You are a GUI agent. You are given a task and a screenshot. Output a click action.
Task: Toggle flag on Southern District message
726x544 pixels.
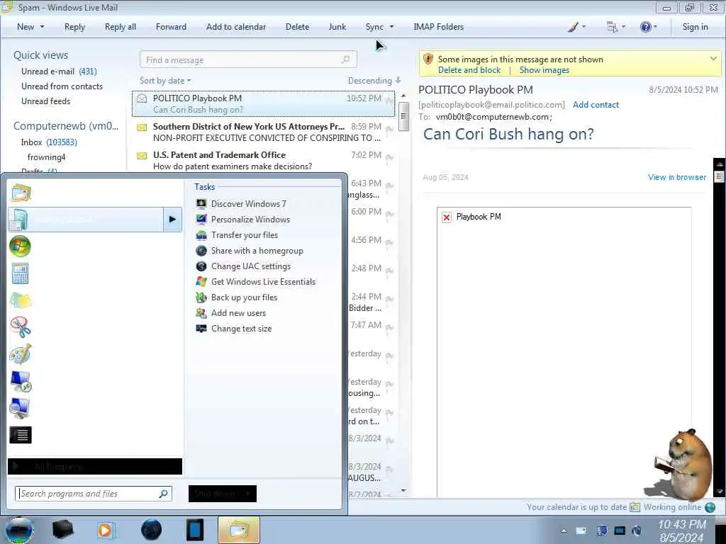389,130
